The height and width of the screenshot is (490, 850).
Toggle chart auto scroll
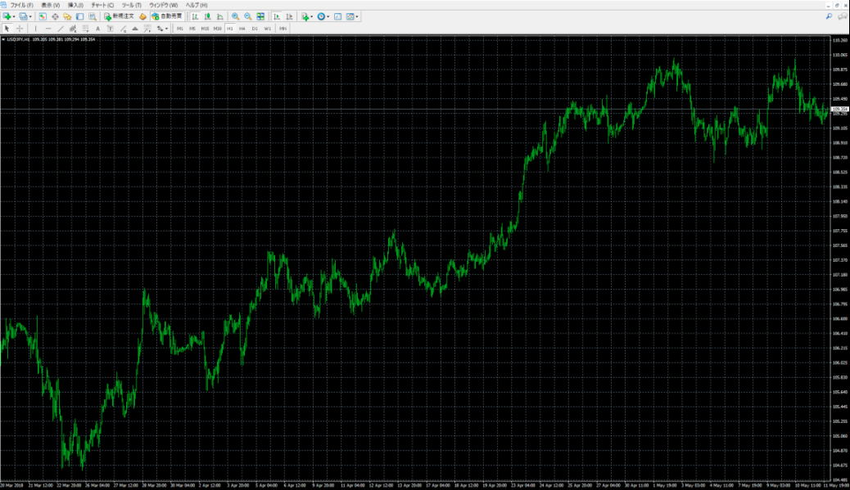coord(276,16)
